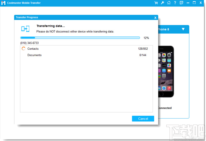Select the Documents row
Viewport: 206px width, 141px height.
[86, 55]
